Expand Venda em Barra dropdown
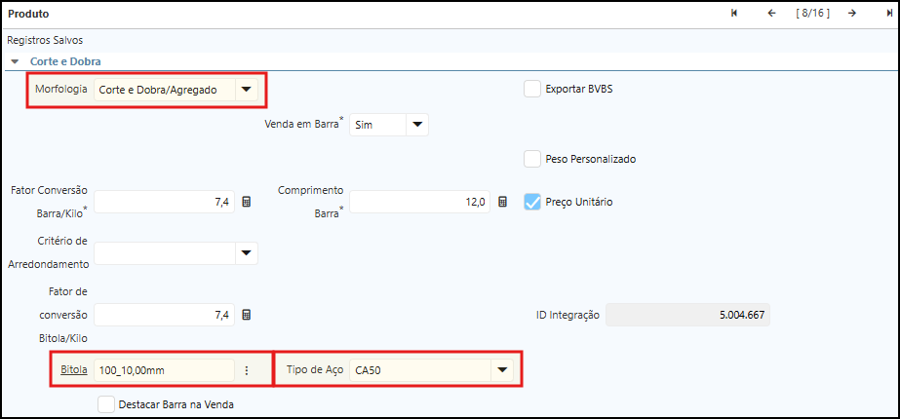 click(x=416, y=125)
